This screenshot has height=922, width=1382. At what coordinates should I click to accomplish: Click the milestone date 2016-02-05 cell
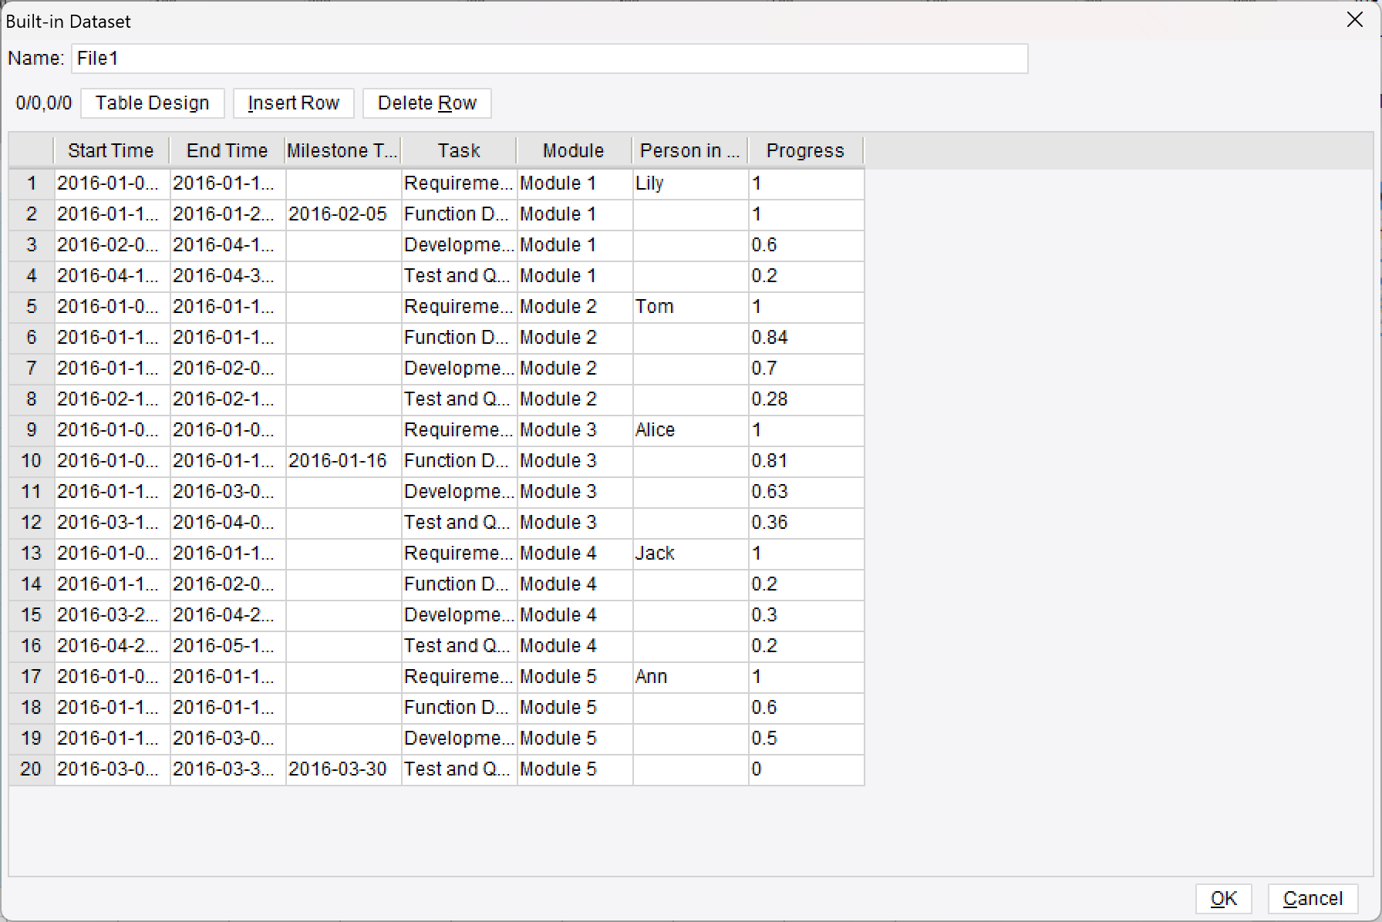coord(342,214)
